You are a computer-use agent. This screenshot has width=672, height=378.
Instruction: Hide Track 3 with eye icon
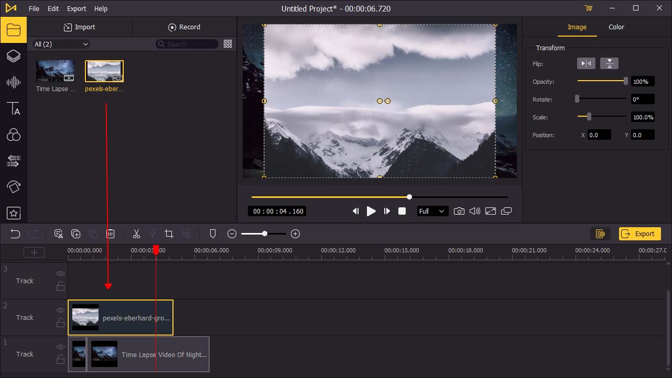pos(61,274)
